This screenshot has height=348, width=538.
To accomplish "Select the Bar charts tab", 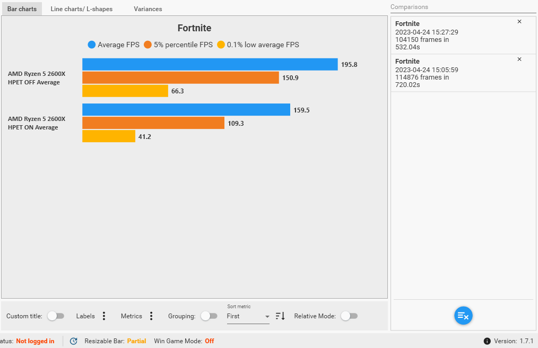I will [21, 8].
